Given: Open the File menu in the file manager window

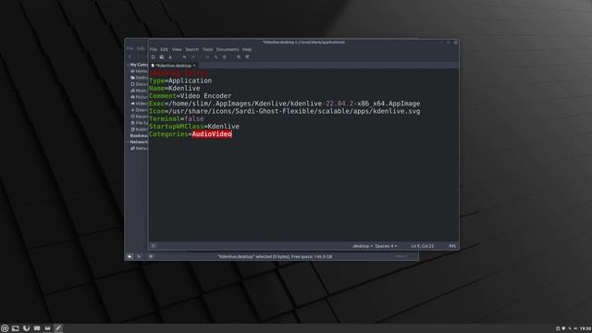Looking at the screenshot, I should pos(129,49).
